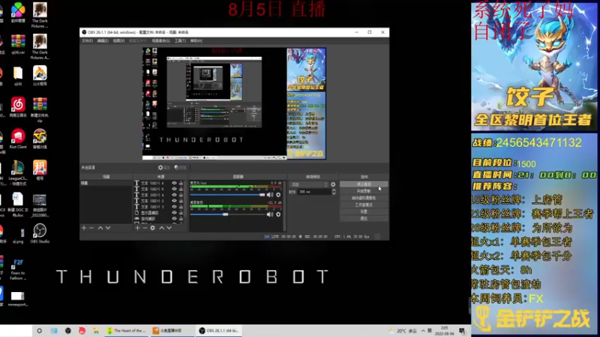Remove selected source with minus icon
The height and width of the screenshot is (337, 600).
(x=145, y=228)
